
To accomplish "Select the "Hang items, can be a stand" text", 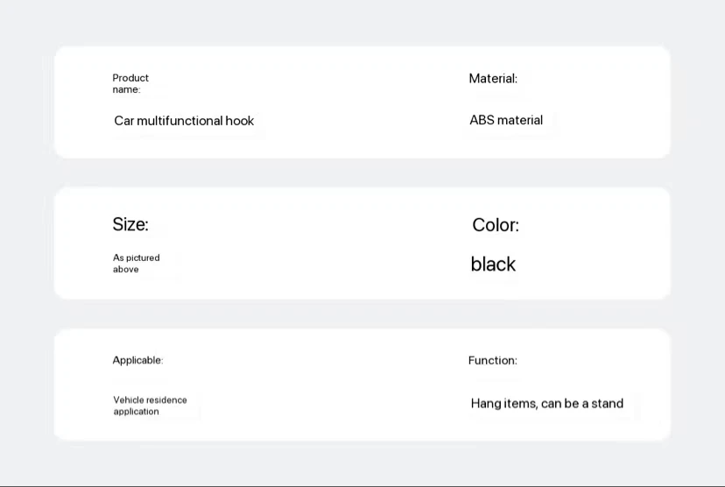I will tap(547, 404).
